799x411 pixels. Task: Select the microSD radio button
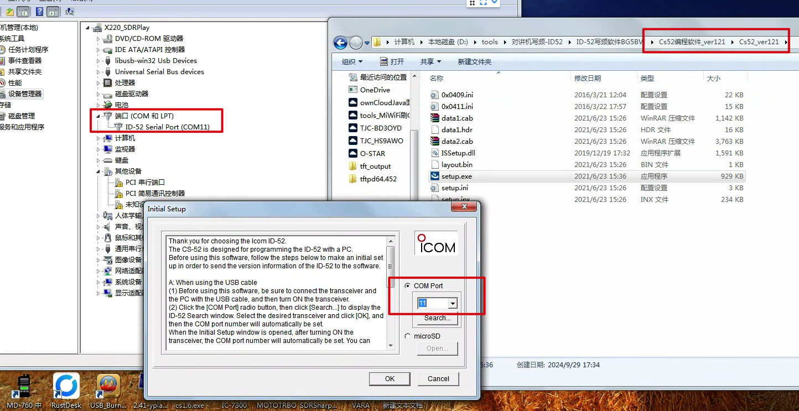408,336
